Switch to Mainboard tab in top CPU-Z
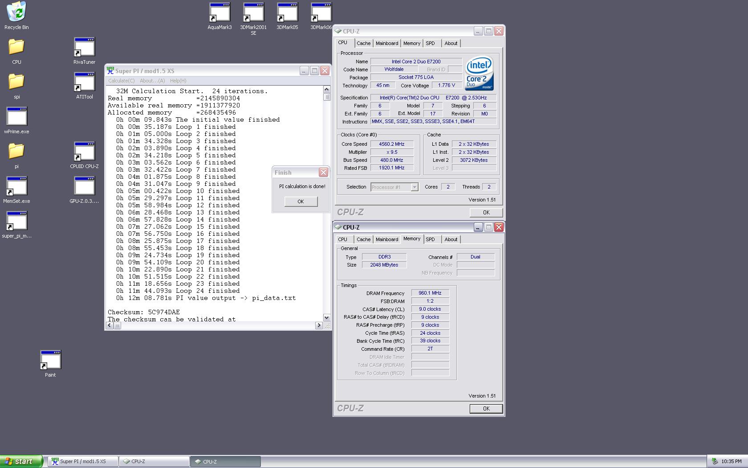 pos(387,43)
